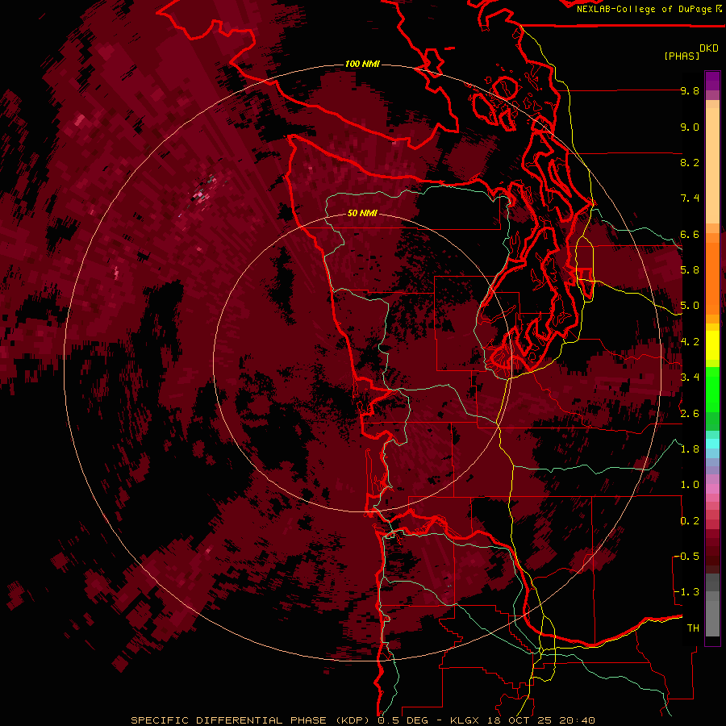This screenshot has width=726, height=726.
Task: Click the 1.0 legend value
Action: click(x=690, y=485)
